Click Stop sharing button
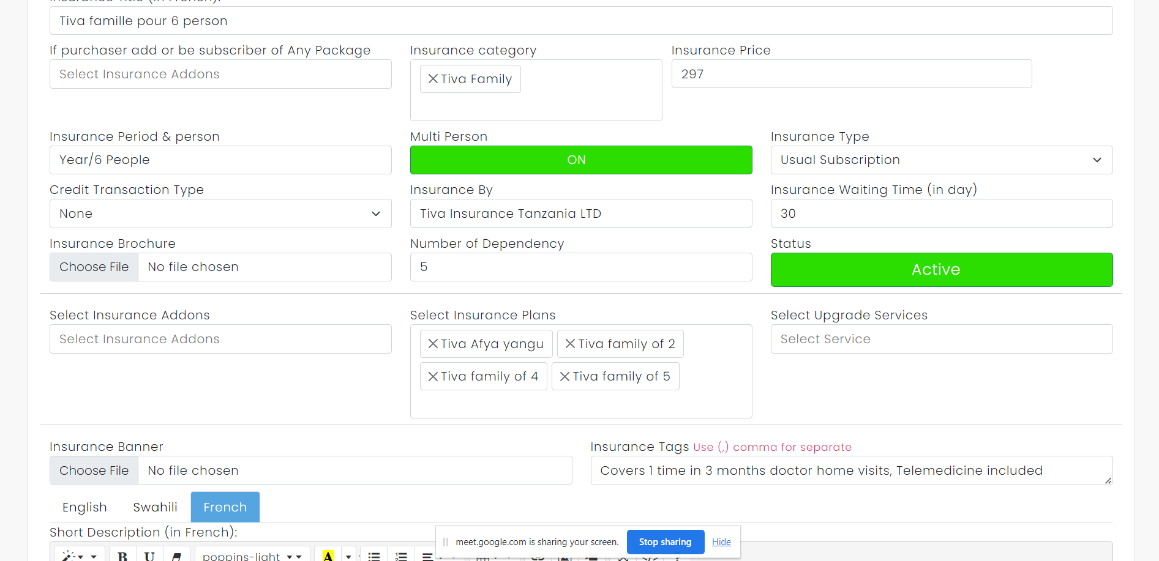The height and width of the screenshot is (561, 1159). [665, 542]
